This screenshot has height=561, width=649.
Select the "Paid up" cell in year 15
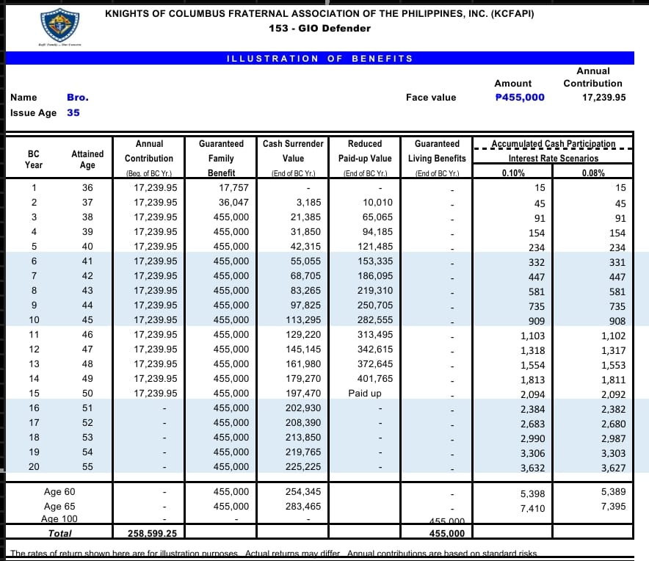[365, 394]
